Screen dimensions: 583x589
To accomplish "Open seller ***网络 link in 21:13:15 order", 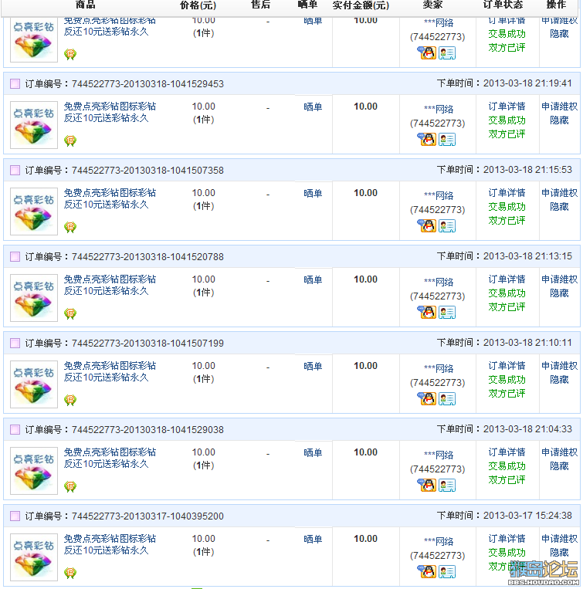I will tap(439, 282).
